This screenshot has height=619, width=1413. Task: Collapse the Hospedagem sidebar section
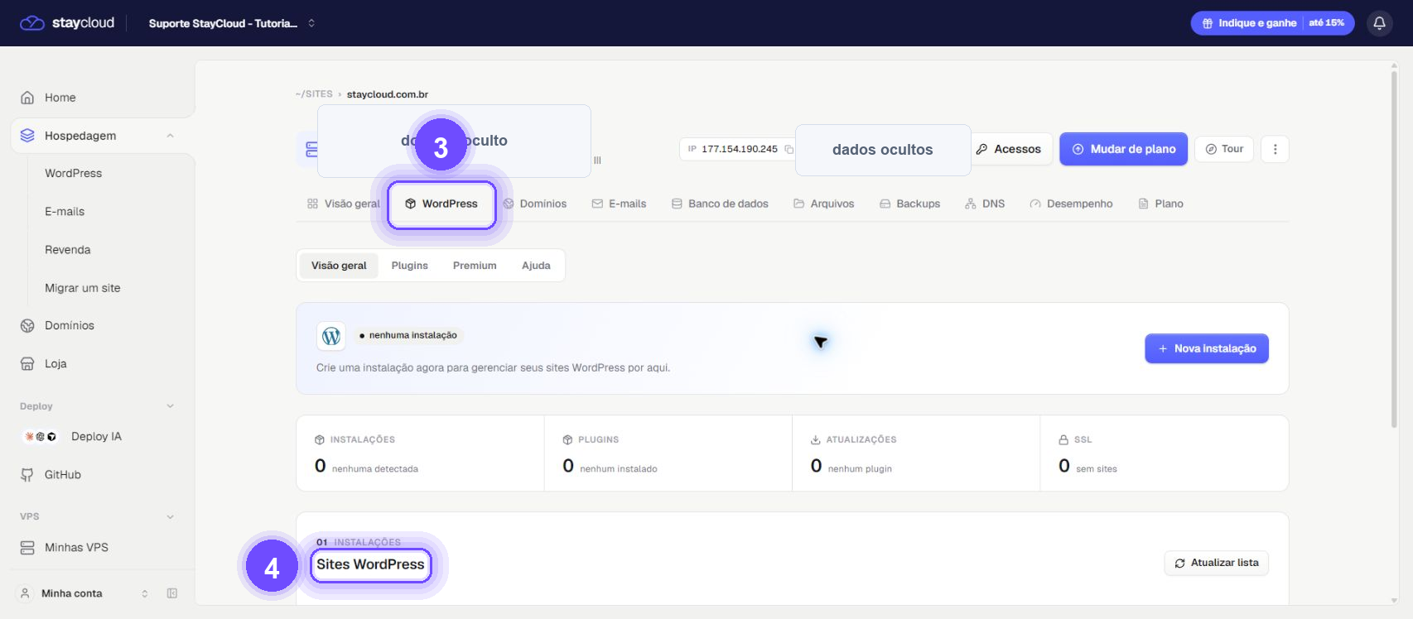(170, 136)
